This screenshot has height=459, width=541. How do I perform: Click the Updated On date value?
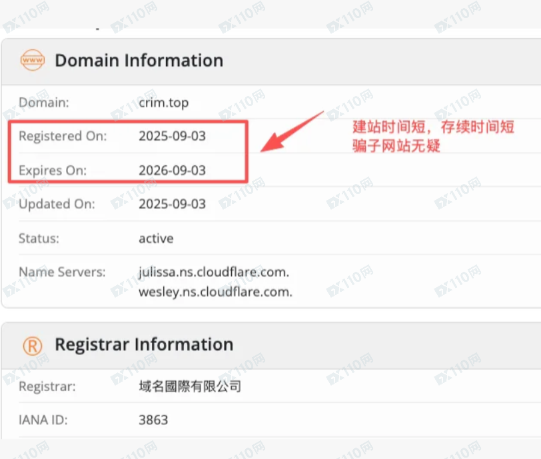(172, 205)
